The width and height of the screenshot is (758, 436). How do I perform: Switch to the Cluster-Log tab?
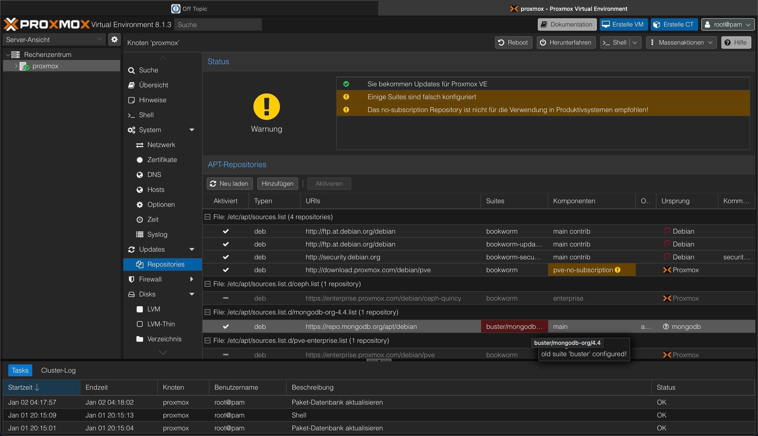pos(58,370)
